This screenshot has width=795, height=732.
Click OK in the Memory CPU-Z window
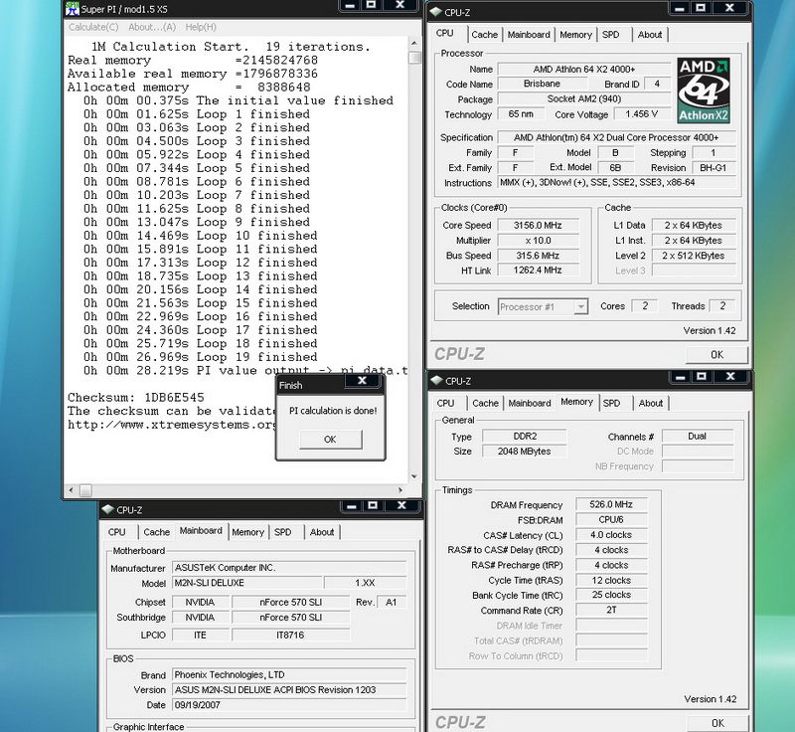coord(717,723)
